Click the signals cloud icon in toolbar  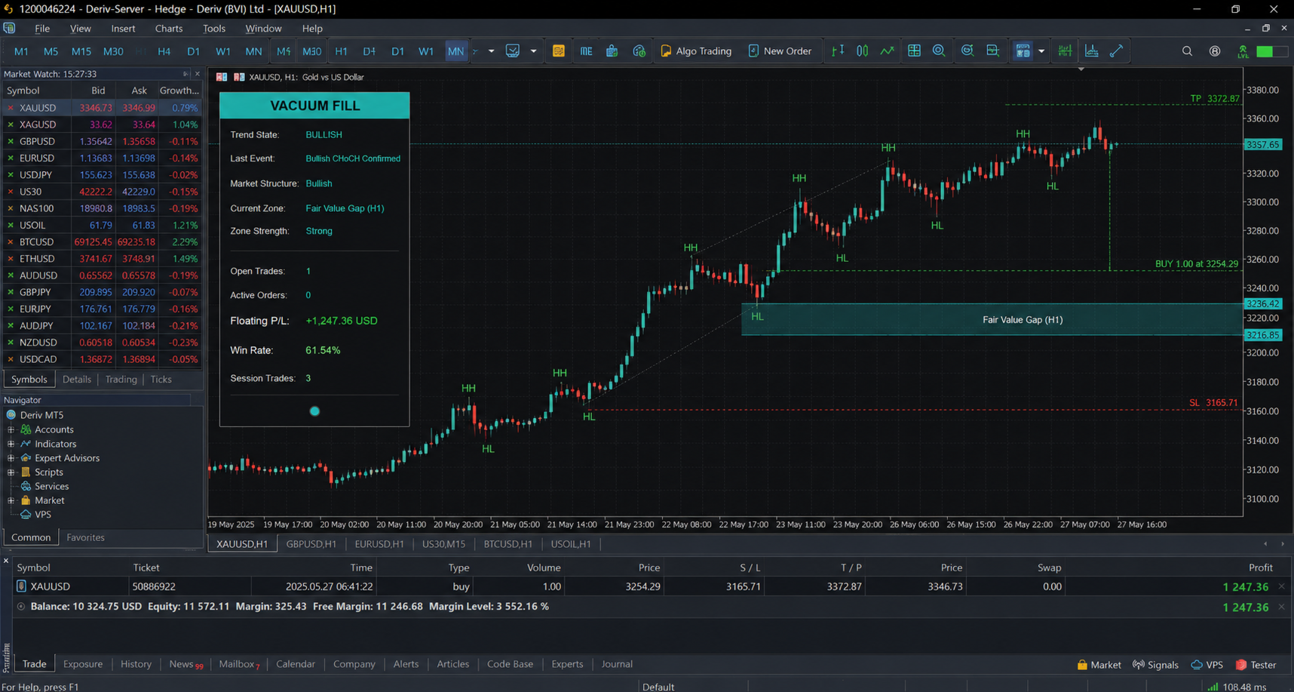[639, 51]
